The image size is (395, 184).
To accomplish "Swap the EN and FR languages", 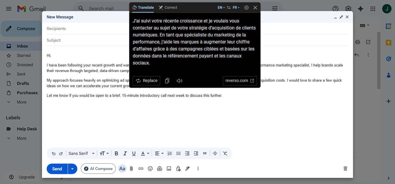I will 229,8.
